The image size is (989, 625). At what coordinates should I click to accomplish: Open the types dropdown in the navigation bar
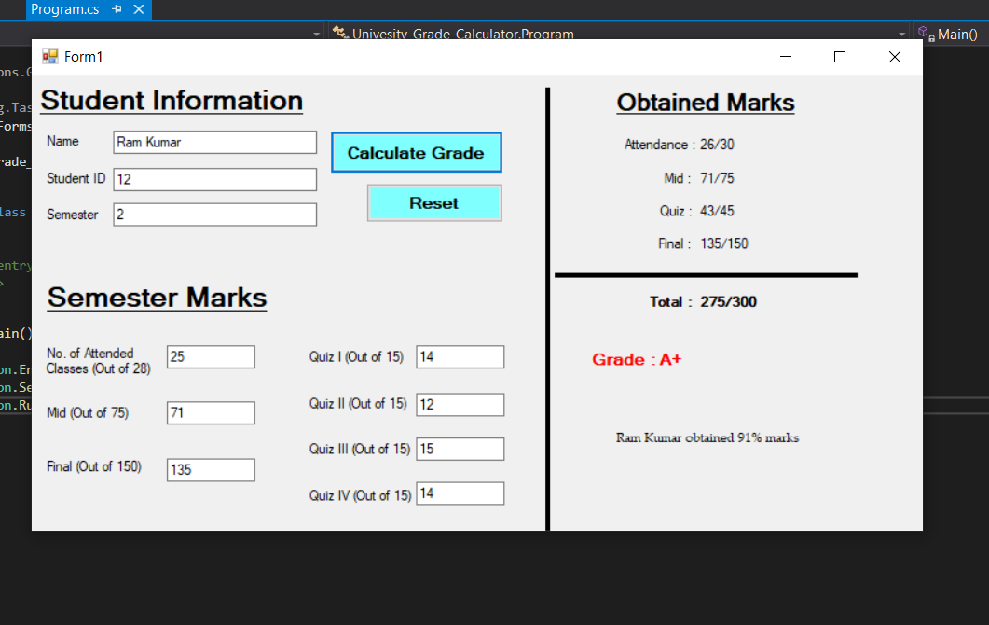(900, 35)
